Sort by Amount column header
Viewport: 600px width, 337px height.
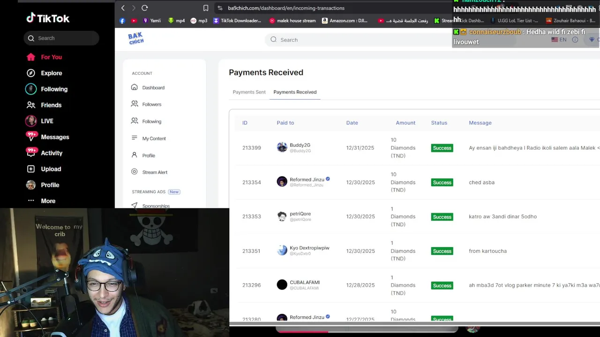[x=405, y=123]
